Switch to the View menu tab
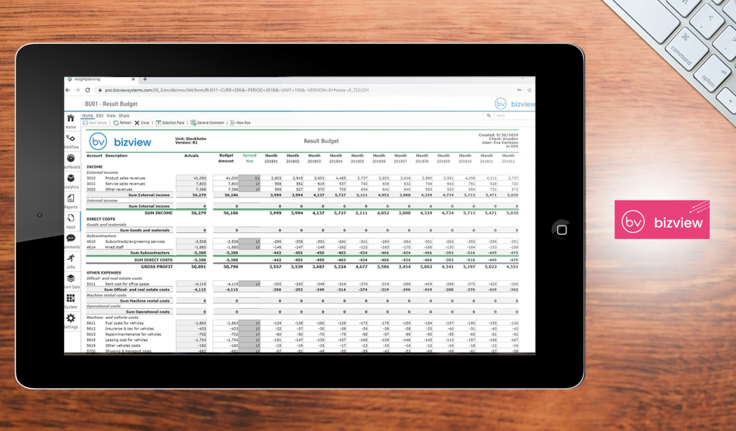 click(111, 116)
